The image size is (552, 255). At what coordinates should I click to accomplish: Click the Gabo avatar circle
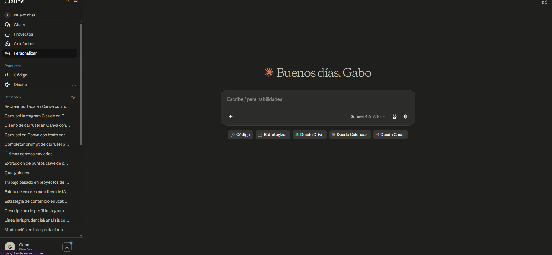(x=10, y=247)
